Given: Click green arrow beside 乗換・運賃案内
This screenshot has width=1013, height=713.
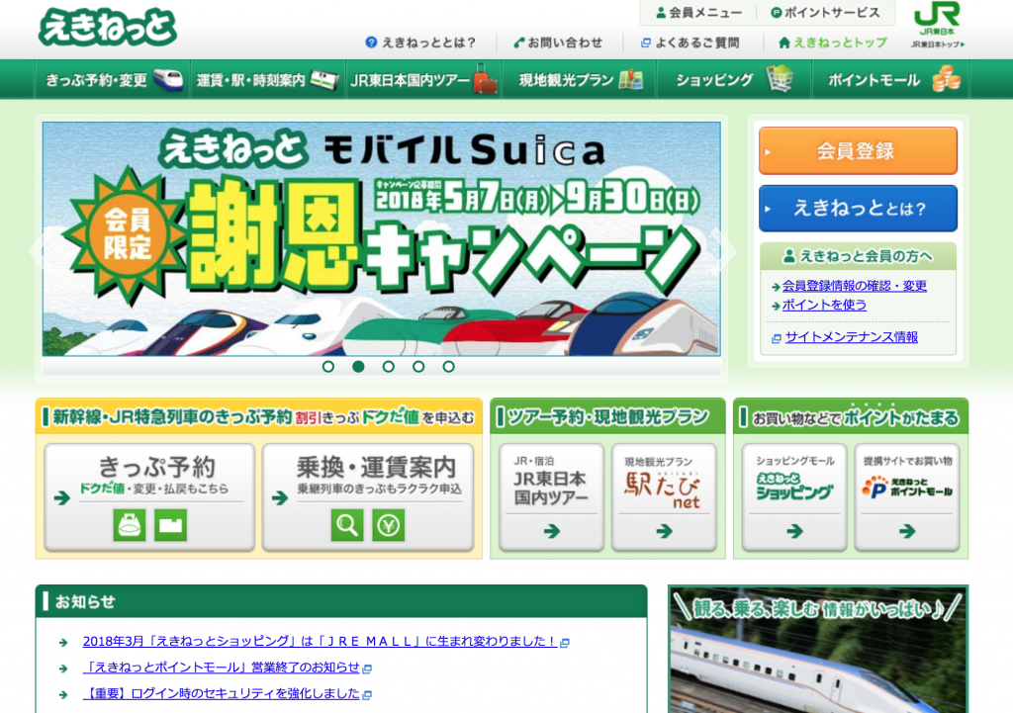Looking at the screenshot, I should click(x=280, y=498).
